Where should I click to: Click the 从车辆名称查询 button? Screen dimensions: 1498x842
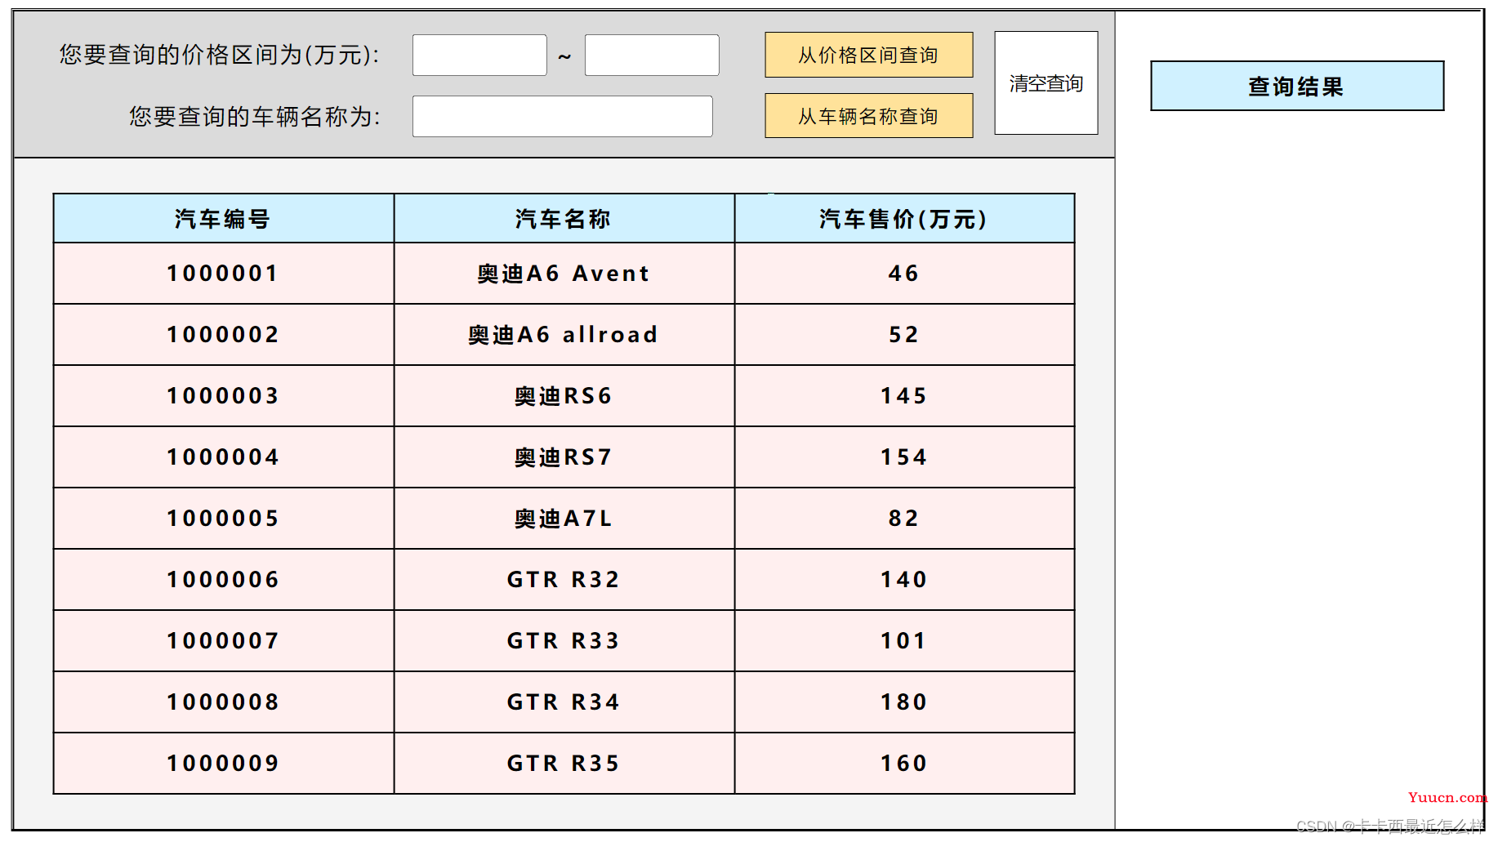(869, 116)
